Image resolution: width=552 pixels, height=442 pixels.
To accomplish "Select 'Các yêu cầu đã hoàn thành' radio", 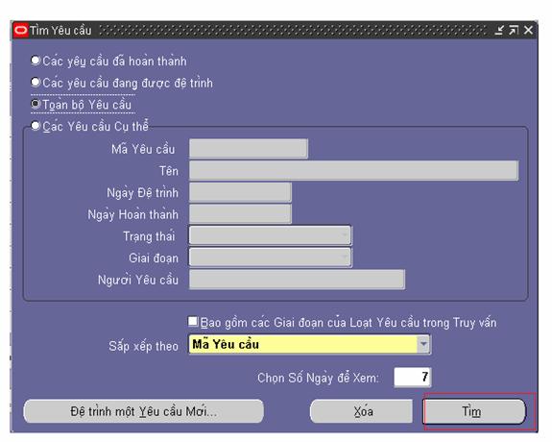I will (x=36, y=61).
